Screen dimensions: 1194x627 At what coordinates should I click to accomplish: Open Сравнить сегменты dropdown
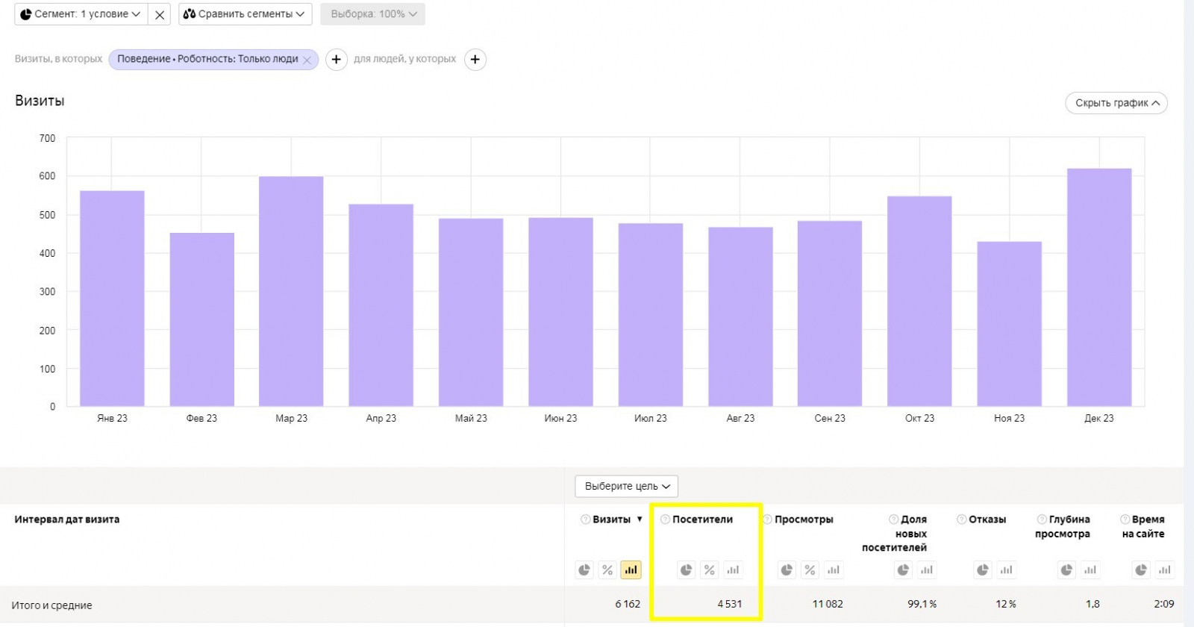(x=245, y=14)
